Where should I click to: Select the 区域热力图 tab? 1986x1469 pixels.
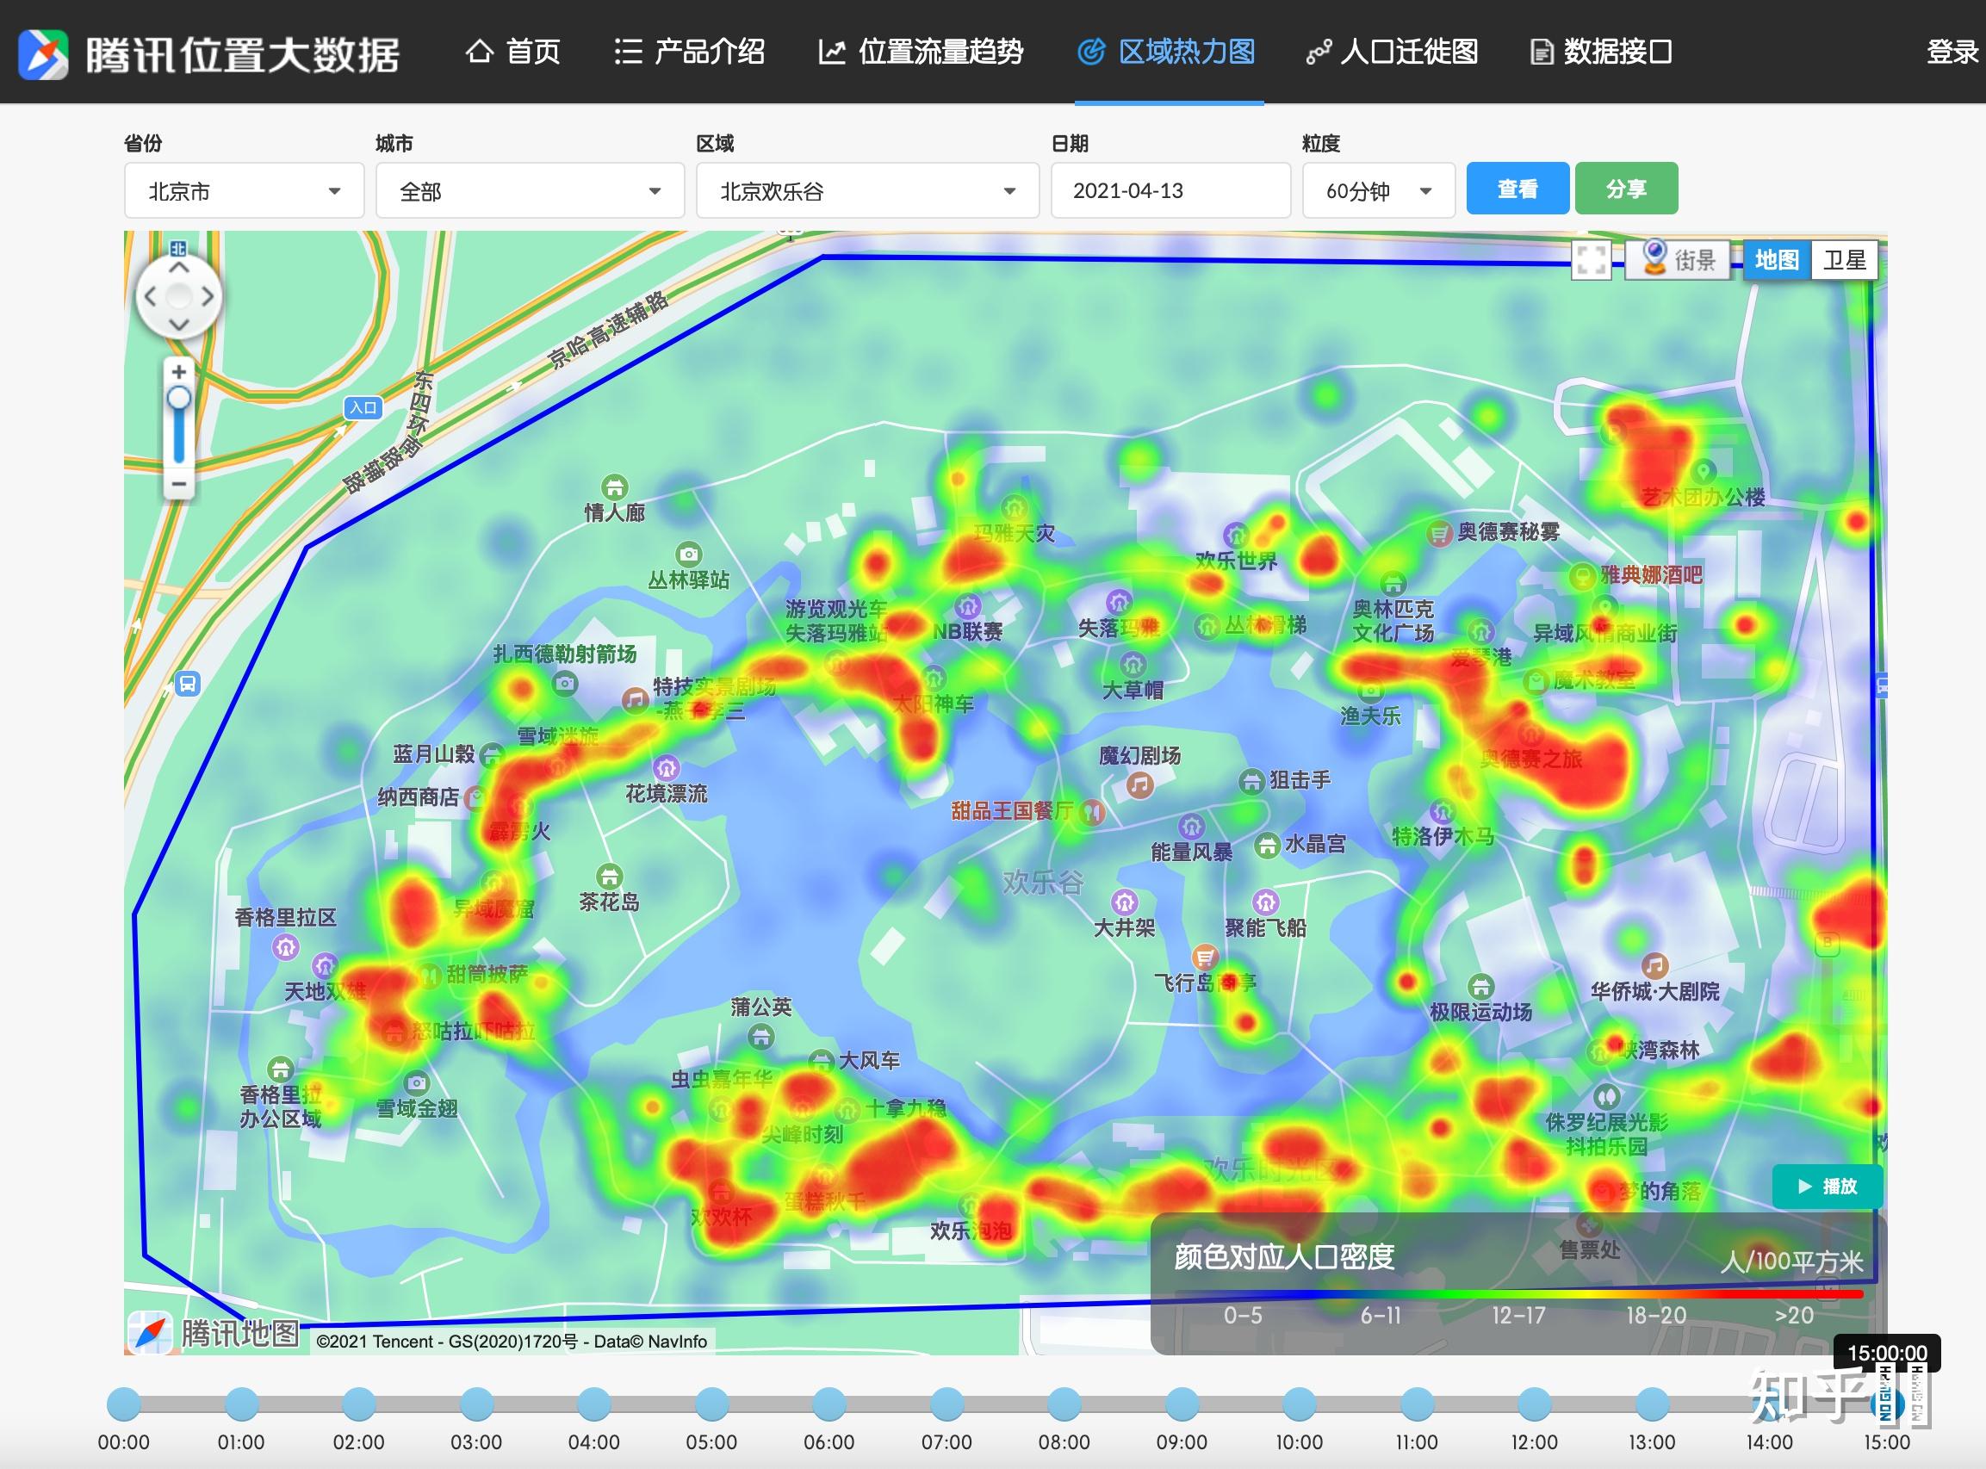(1167, 52)
